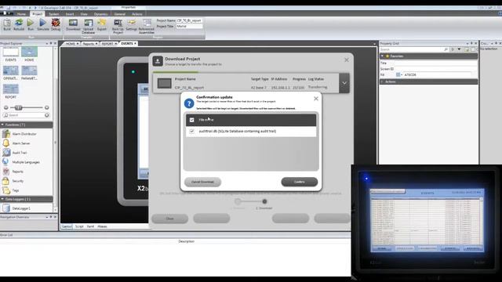Screen dimensions: 502x282
Task: Click the Project Name input field
Action: (x=189, y=20)
